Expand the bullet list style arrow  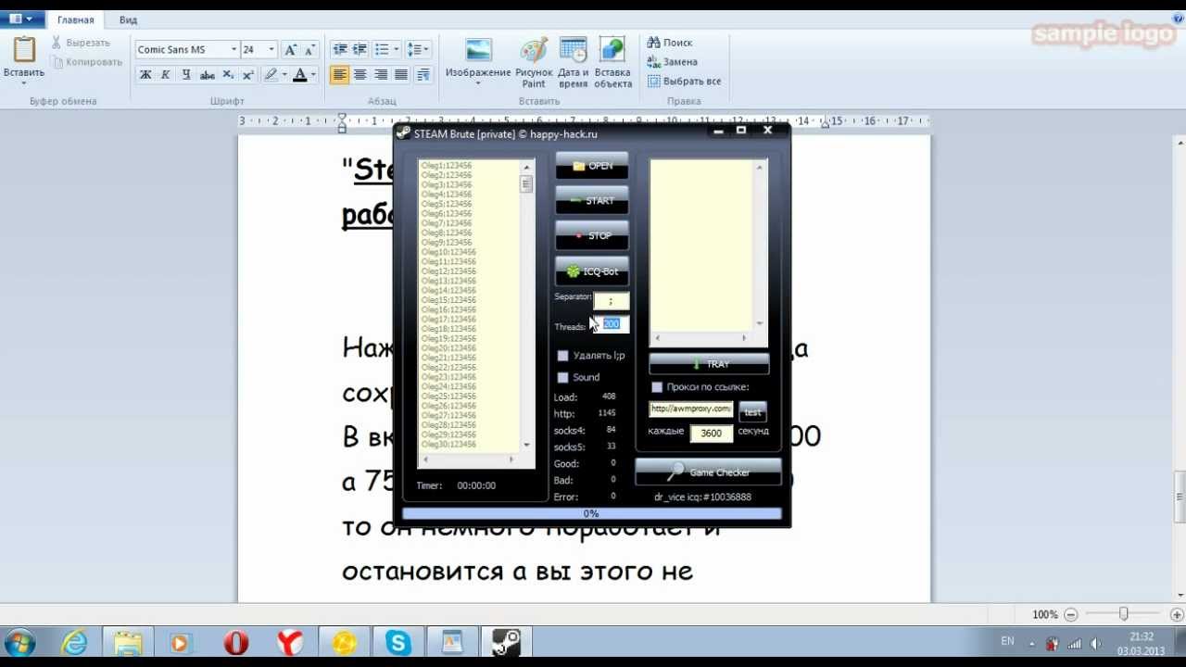click(397, 50)
